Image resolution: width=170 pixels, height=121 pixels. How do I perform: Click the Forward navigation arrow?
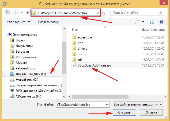15,13
